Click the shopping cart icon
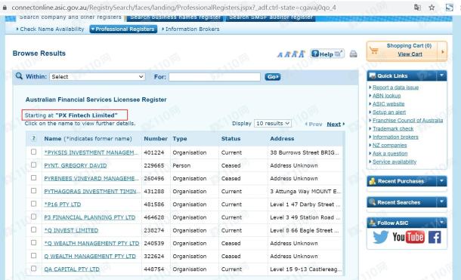This screenshot has height=280, width=461. [374, 51]
